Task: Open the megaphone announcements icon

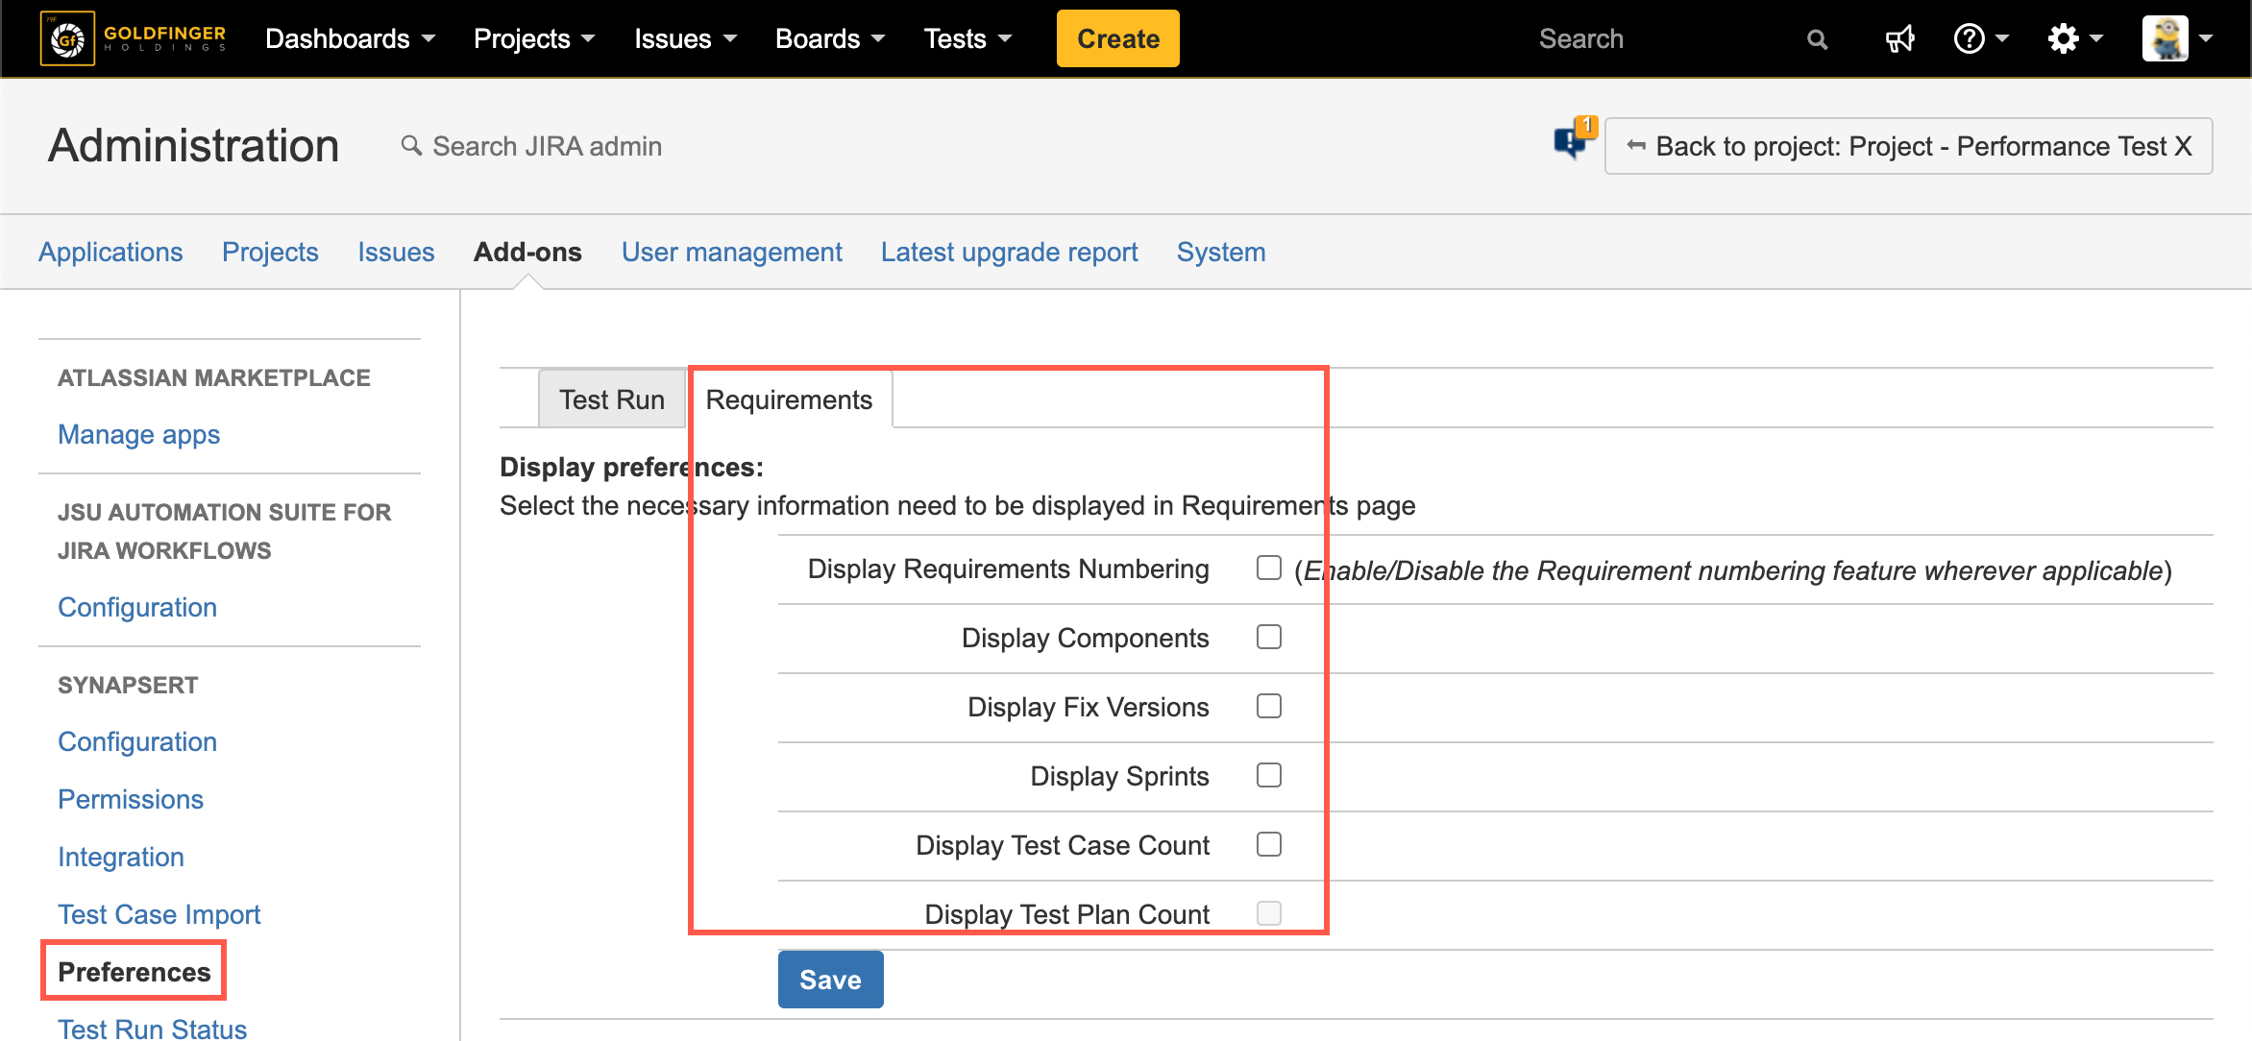Action: (x=1898, y=39)
